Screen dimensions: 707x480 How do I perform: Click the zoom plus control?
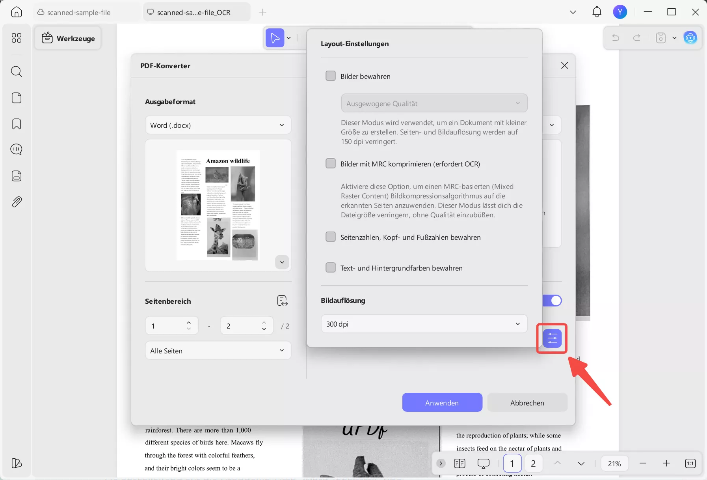666,463
